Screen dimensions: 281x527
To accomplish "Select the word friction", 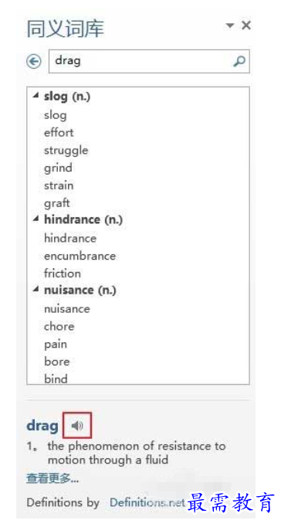I will coord(63,274).
